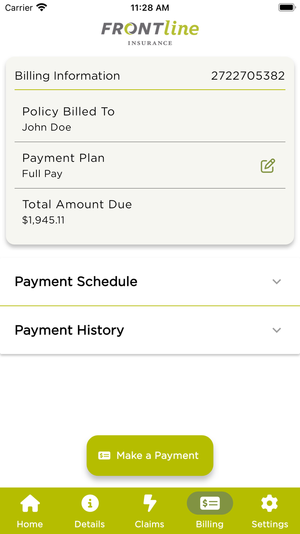Open the Payment History section header

pos(150,330)
